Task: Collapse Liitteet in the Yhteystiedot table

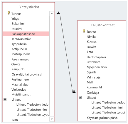Action: point(5,99)
